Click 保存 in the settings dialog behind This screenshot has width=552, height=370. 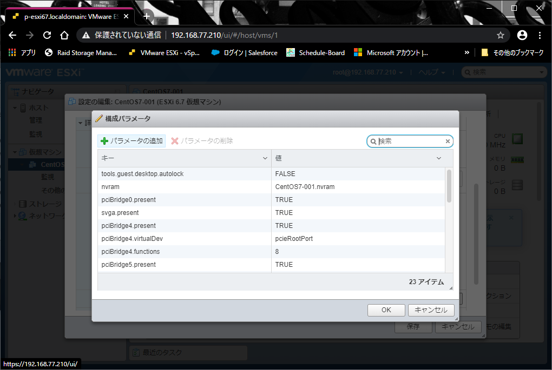[413, 327]
